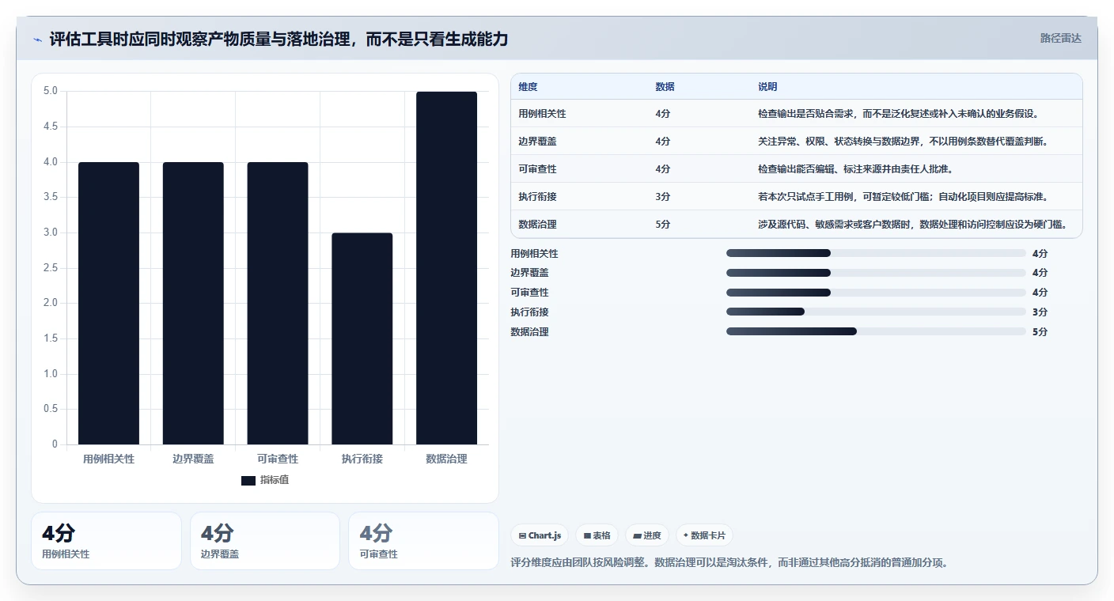Screen dimensions: 1114x601
Task: Click the 执行衔接 progress bar
Action: pos(876,312)
